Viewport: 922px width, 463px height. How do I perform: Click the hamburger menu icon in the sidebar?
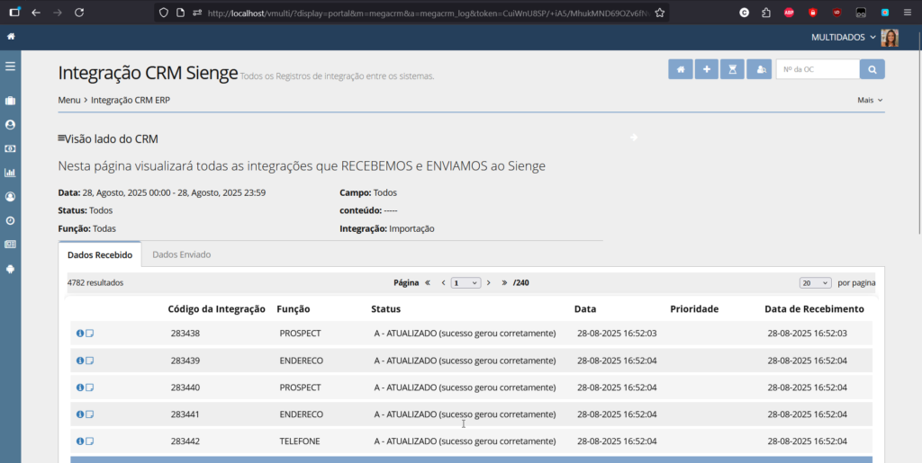(10, 67)
